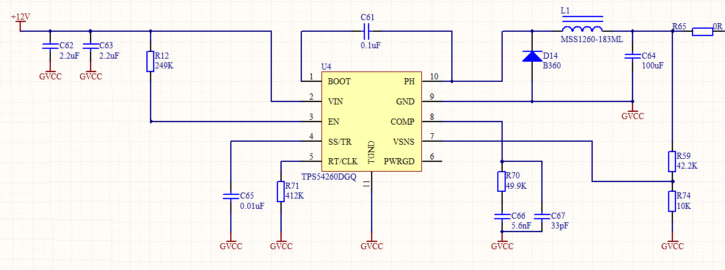Click the 412K resistor value
Image resolution: width=725 pixels, height=270 pixels.
coord(295,195)
